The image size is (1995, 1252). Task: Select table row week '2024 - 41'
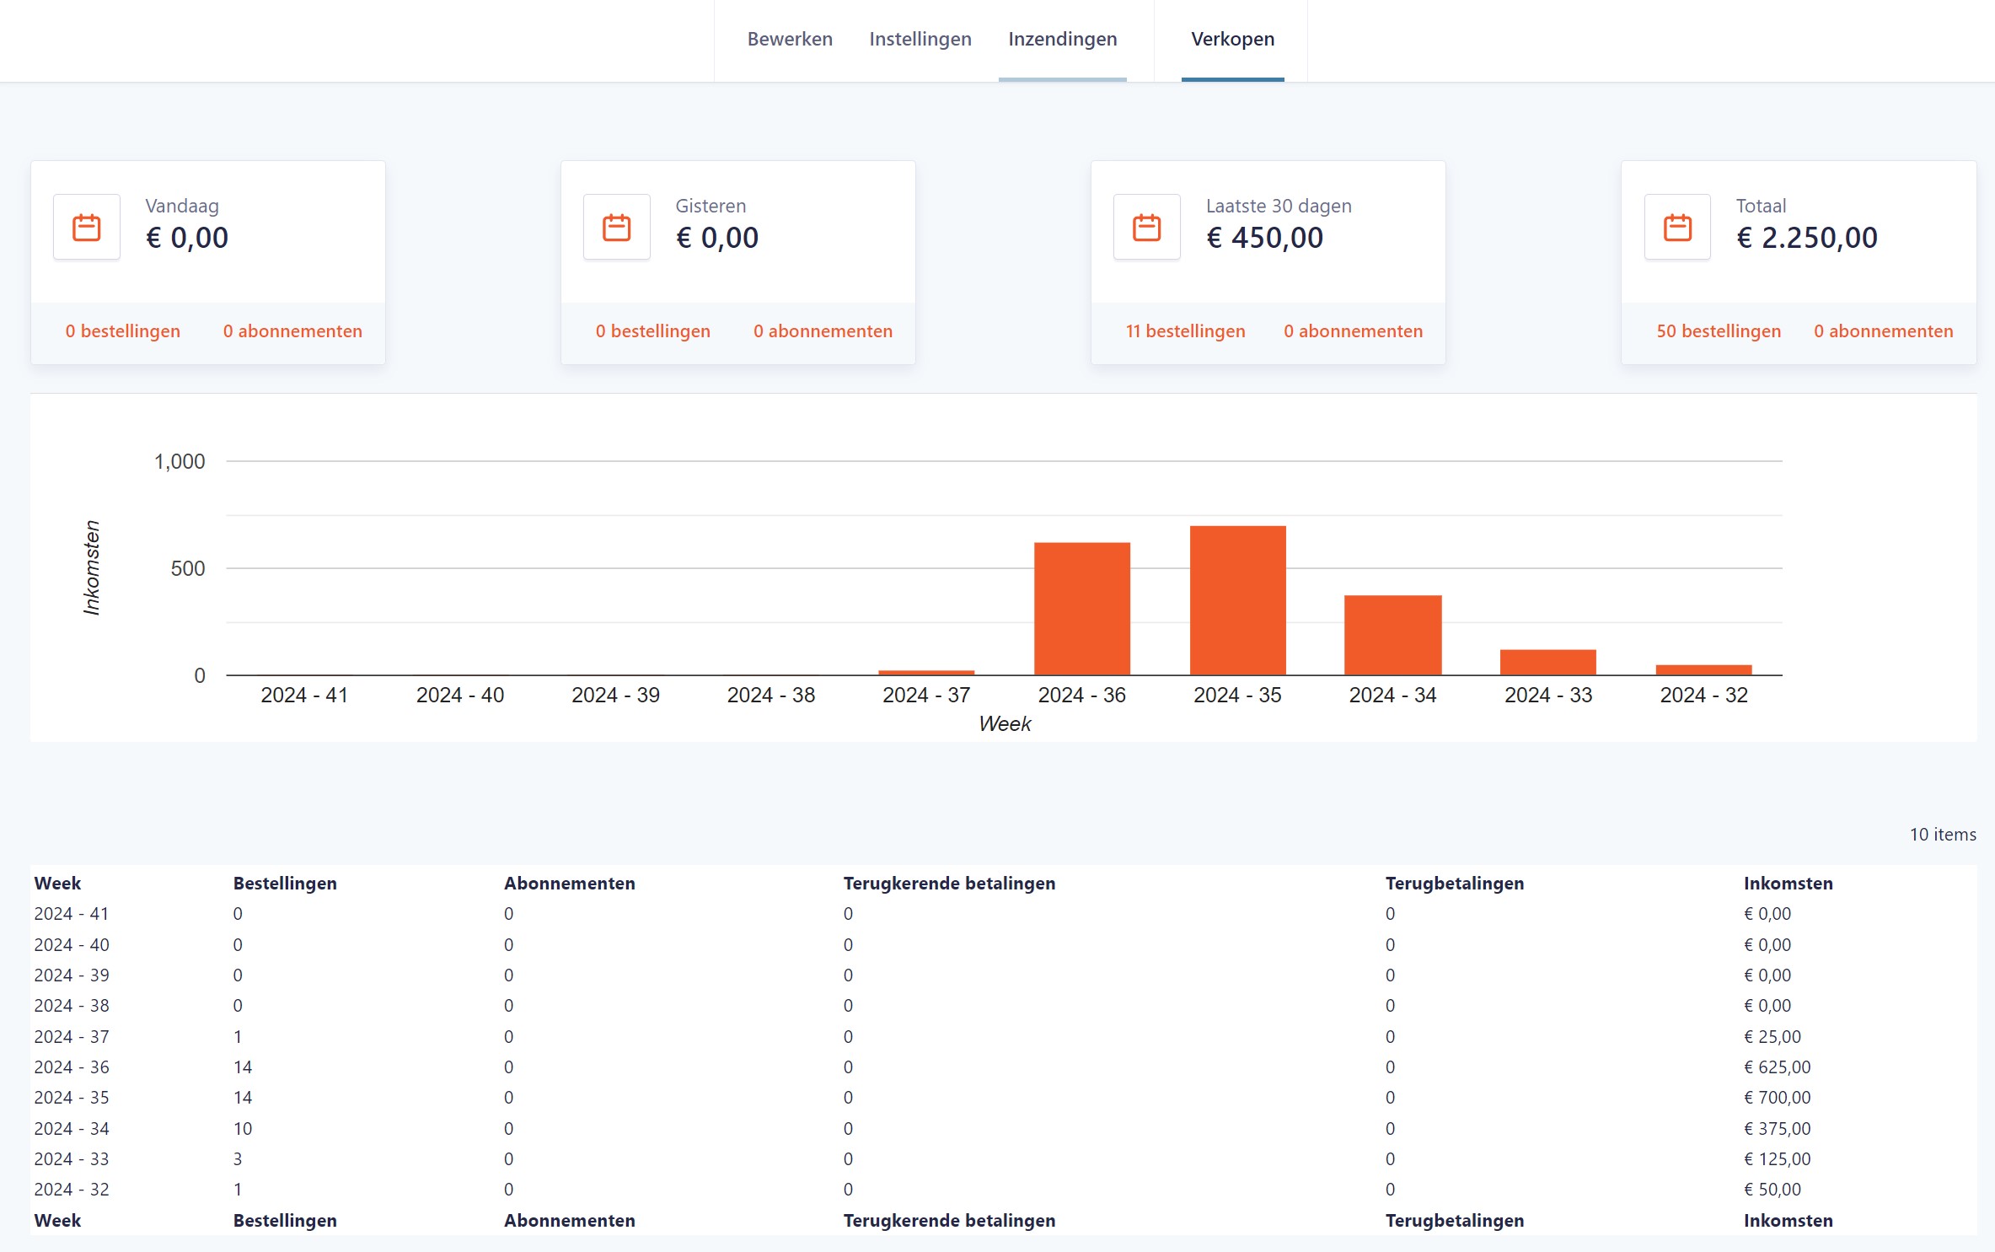1003,914
